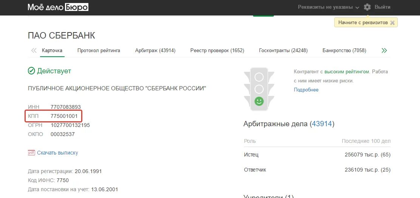
Task: Open the Протокол рейтинга tab
Action: pyautogui.click(x=99, y=50)
